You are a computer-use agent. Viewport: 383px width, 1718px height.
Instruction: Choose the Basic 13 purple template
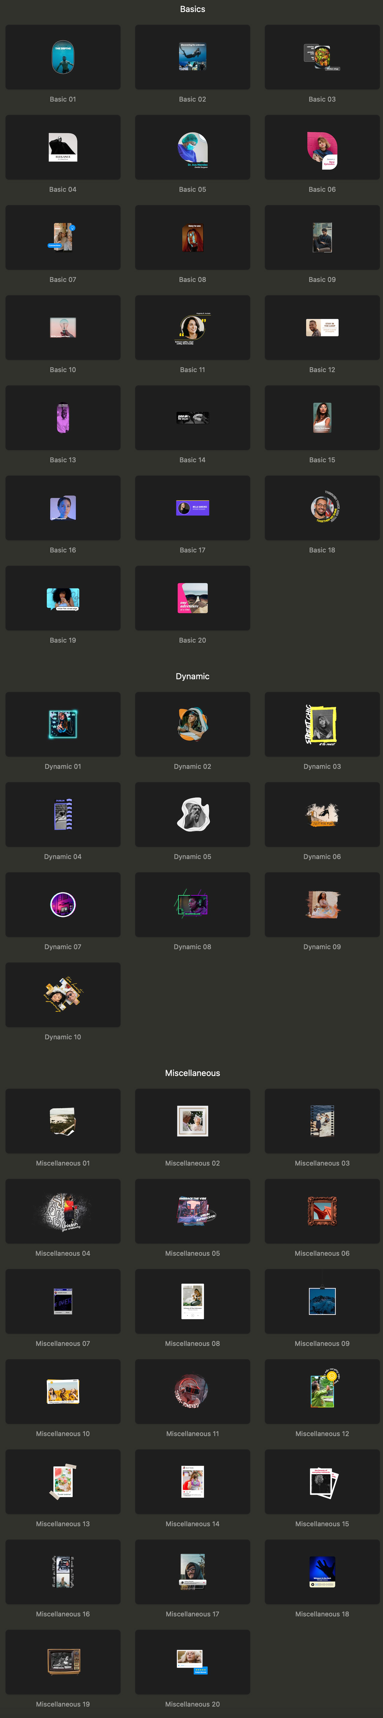[63, 417]
